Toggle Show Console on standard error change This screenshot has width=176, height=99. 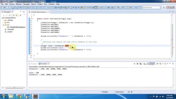(x=153, y=64)
